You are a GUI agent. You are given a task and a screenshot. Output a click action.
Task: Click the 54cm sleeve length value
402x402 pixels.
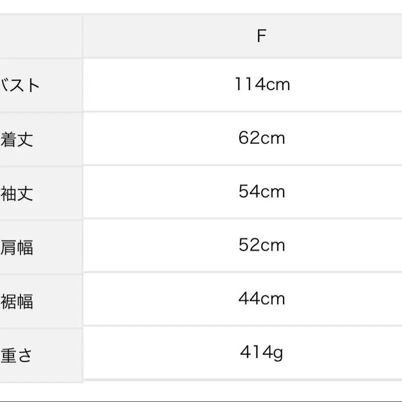click(261, 192)
